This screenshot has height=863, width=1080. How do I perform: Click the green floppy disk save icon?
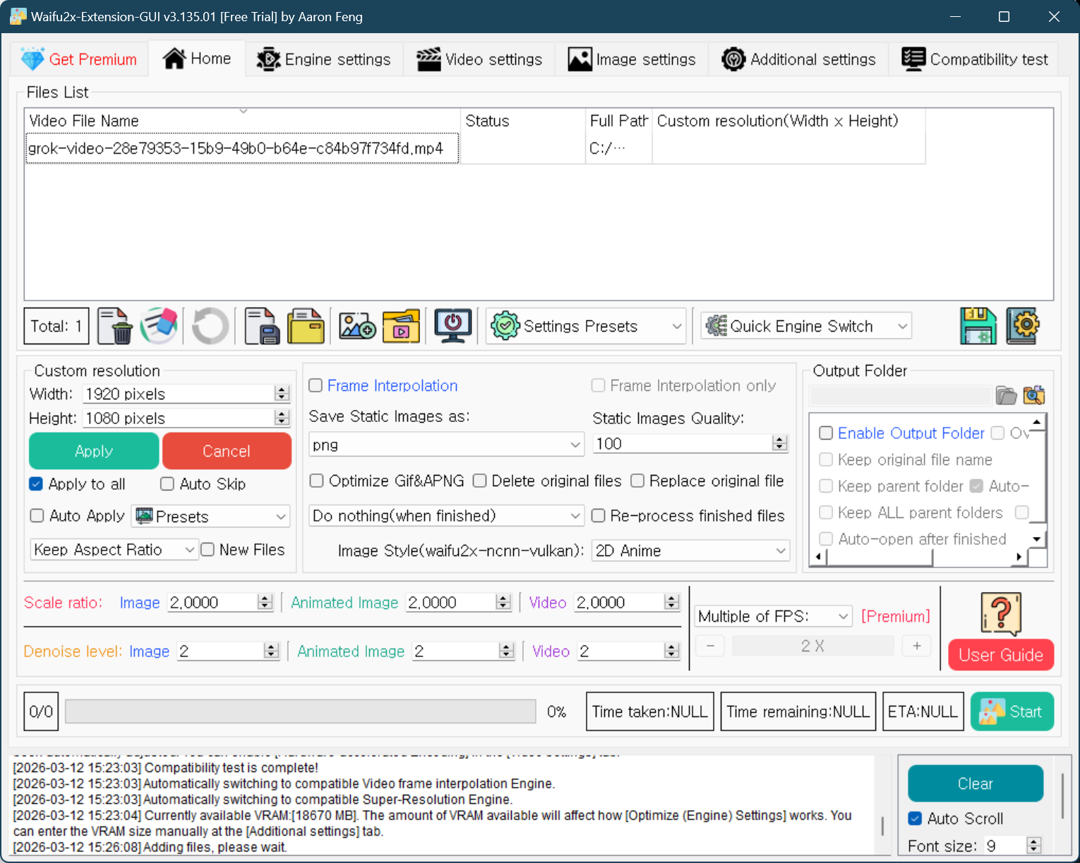(978, 326)
